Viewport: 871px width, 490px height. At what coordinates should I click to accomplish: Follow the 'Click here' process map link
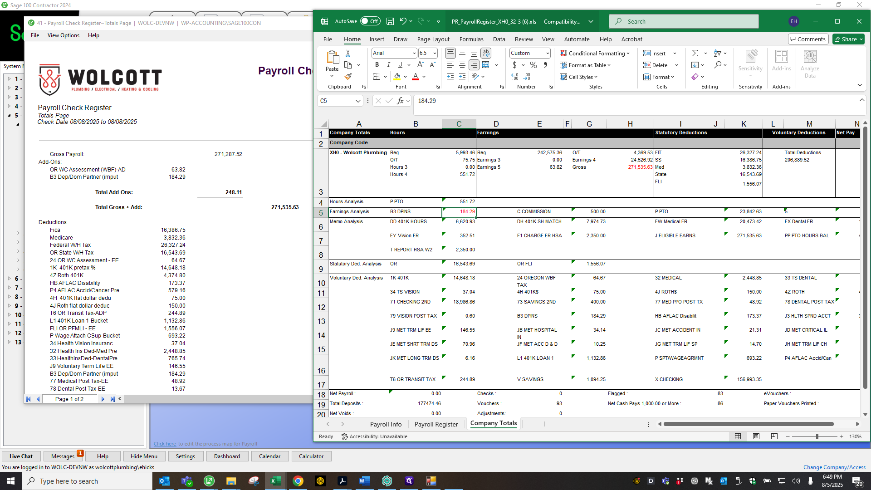tap(165, 444)
